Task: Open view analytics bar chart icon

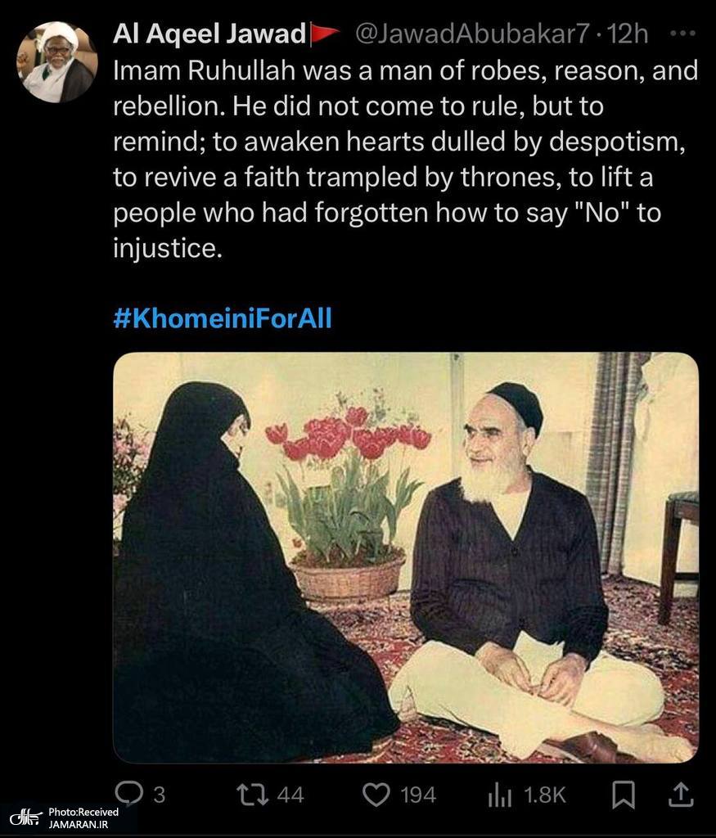Action: [x=500, y=795]
